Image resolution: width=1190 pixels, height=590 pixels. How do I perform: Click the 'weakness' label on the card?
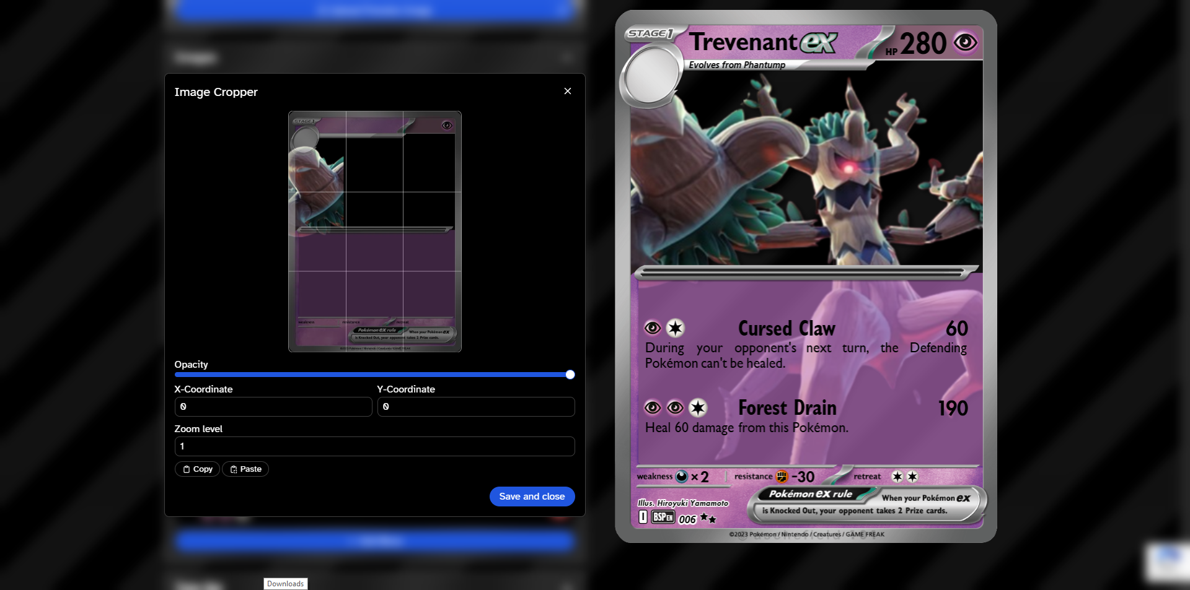[654, 476]
